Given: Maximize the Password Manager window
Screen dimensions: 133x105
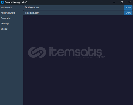Looking at the screenshot, I should pos(122,2).
